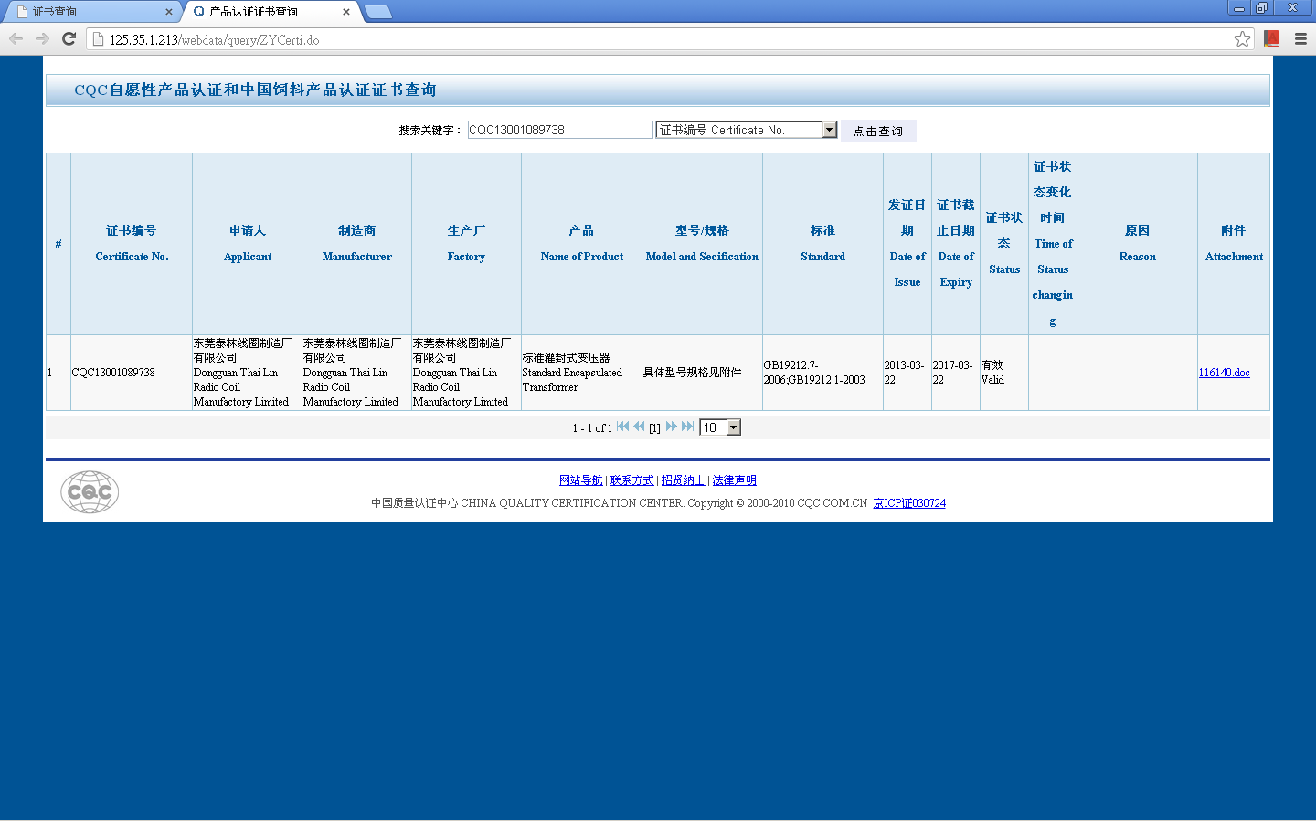Click the Time of Status changing header
Screen dimensions: 1316x822
tap(1053, 244)
